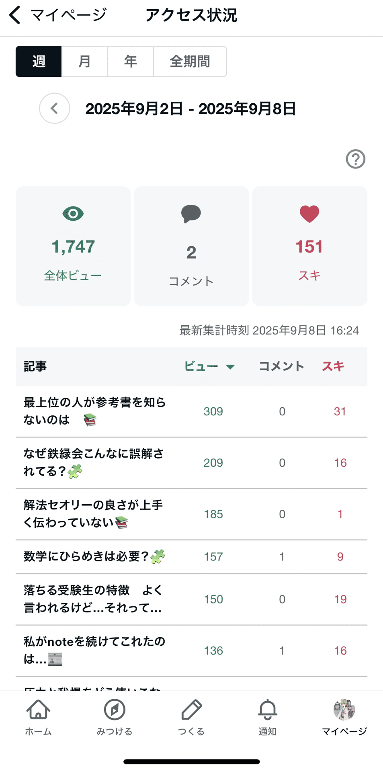383x772 pixels.
Task: Tap the コメント speech bubble card
Action: coord(191,246)
